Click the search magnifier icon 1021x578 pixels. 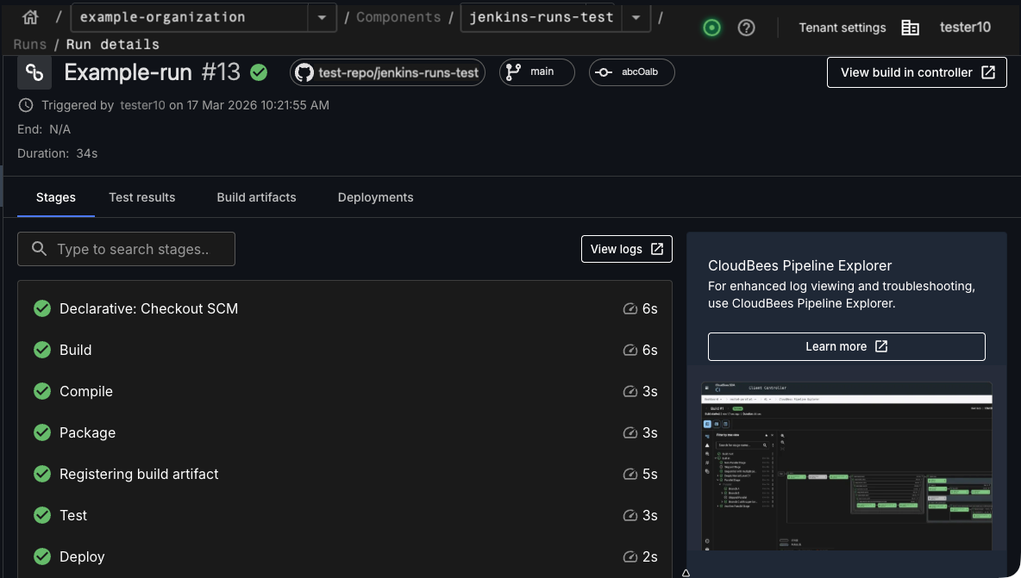(x=39, y=249)
